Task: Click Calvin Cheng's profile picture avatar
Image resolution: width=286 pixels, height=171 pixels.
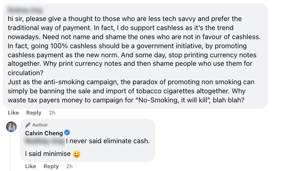Action: [11, 127]
